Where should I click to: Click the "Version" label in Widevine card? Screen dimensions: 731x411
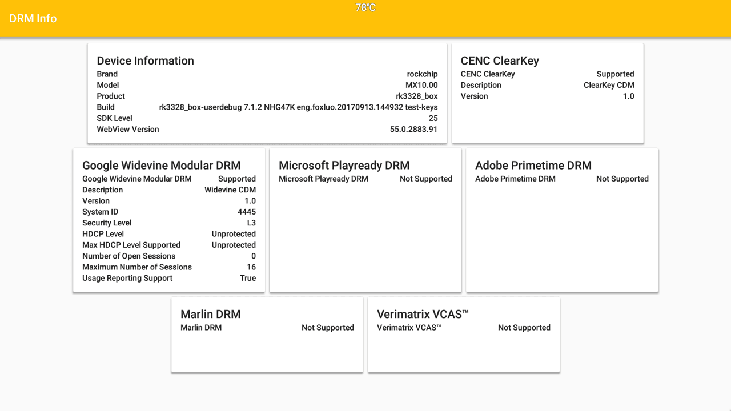click(96, 201)
